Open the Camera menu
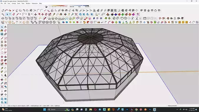This screenshot has width=199, height=112. point(14,4)
